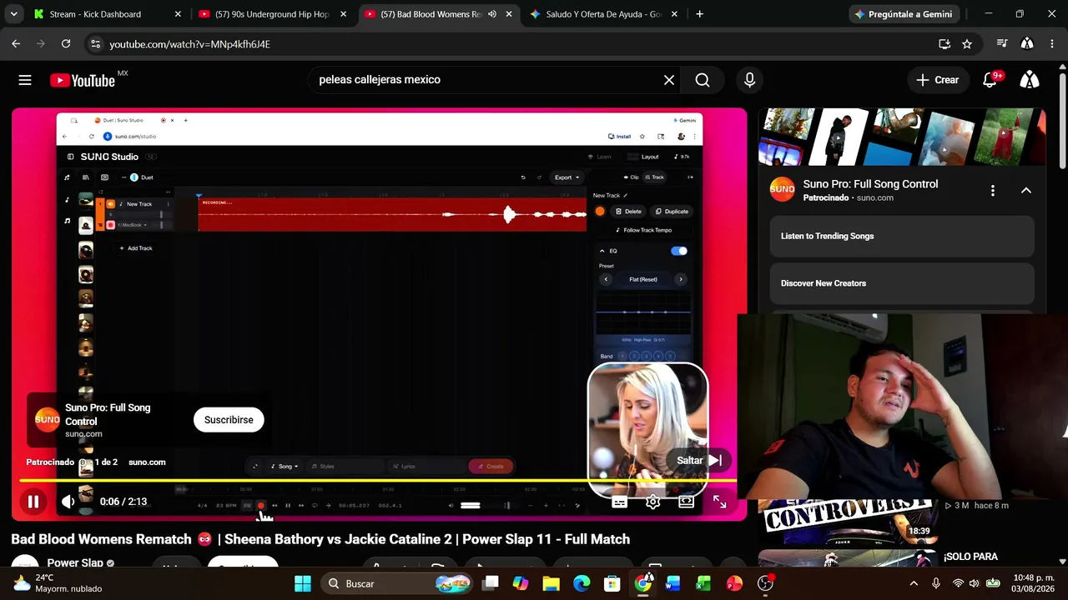Open the weather widget on taskbar
The image size is (1068, 600).
pyautogui.click(x=57, y=583)
